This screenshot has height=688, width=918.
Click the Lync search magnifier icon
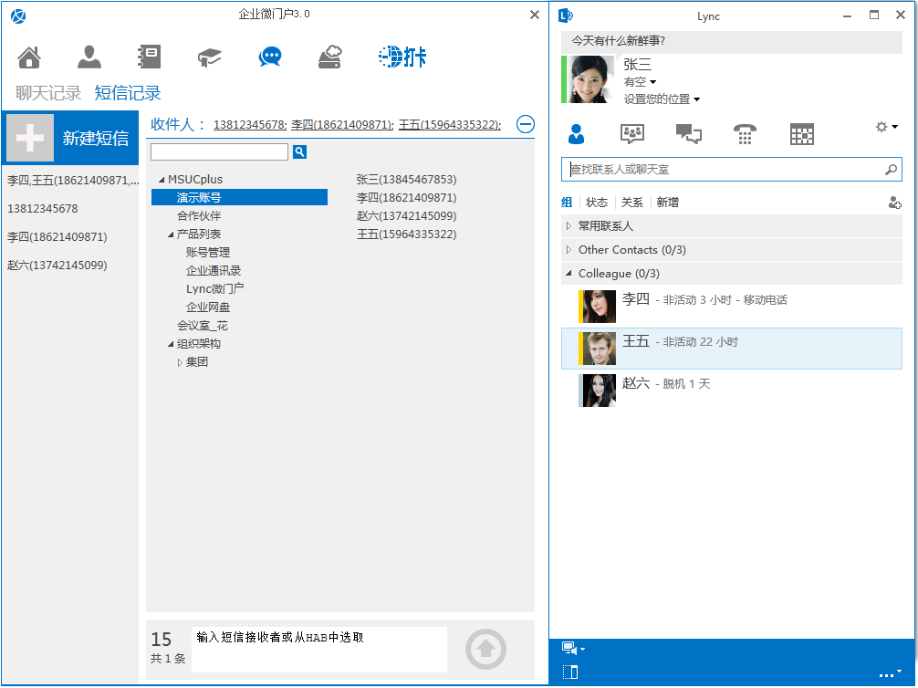tap(891, 170)
